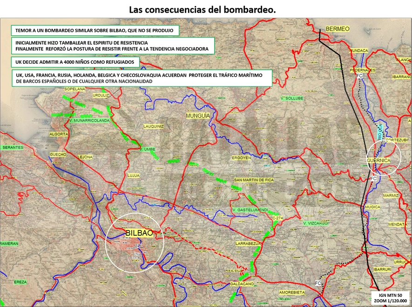Select the SAN MARTIN DE FICA label

[x=254, y=180]
